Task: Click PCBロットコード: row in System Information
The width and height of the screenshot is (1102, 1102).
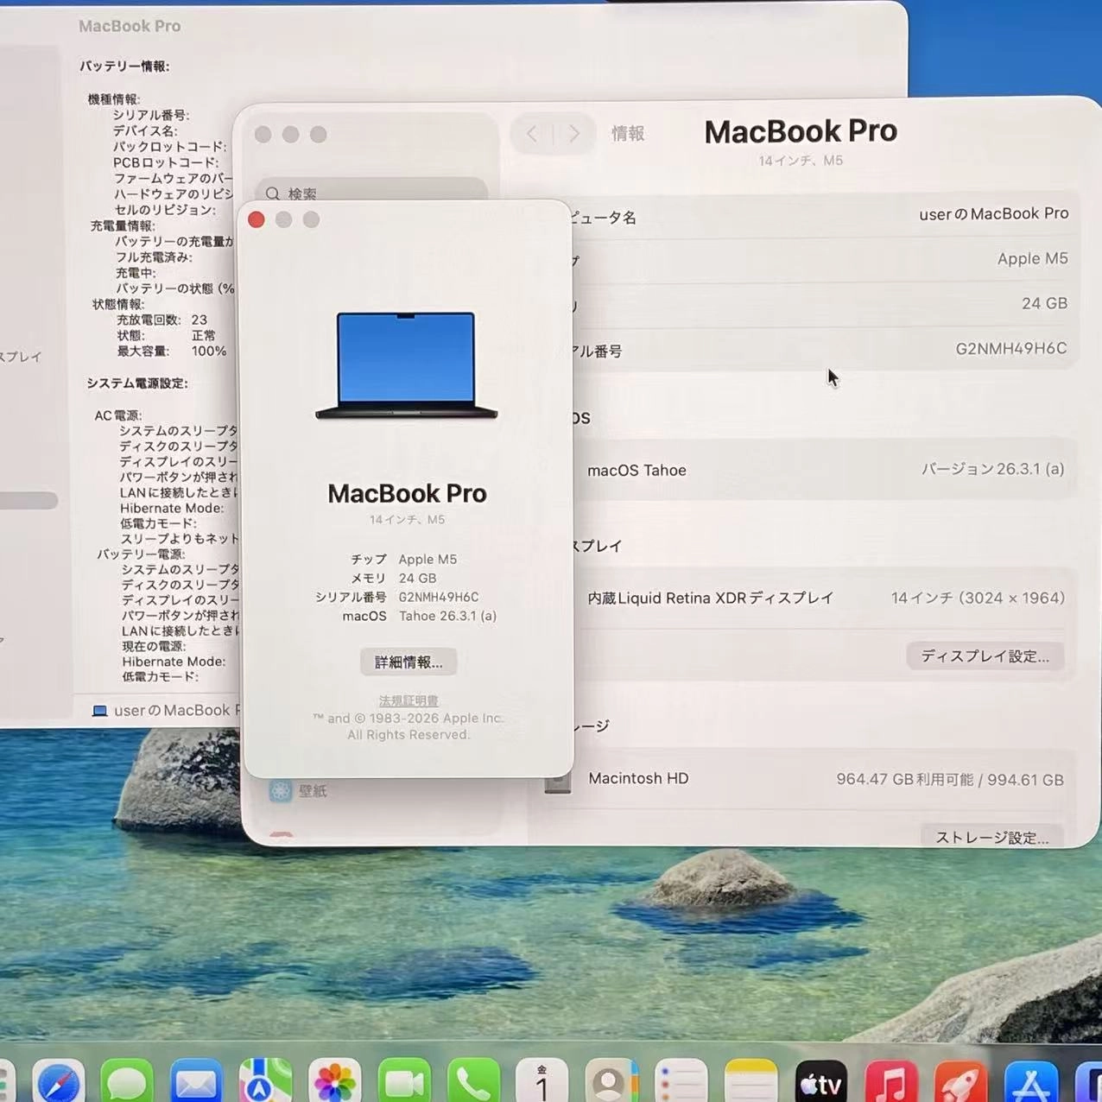Action: [x=166, y=162]
